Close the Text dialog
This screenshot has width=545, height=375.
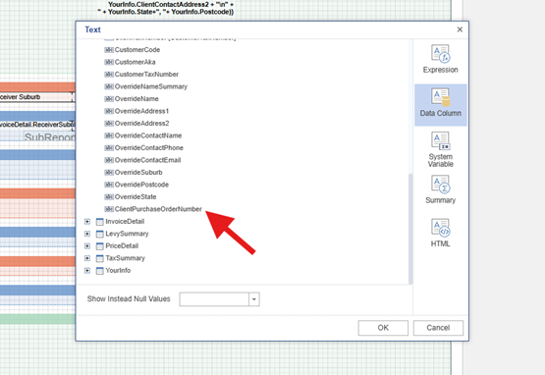pos(460,29)
